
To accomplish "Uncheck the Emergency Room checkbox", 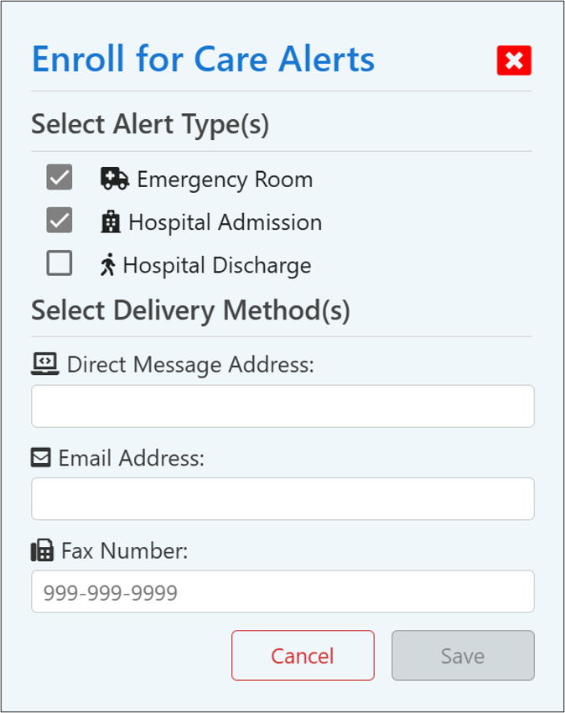I will (x=60, y=178).
